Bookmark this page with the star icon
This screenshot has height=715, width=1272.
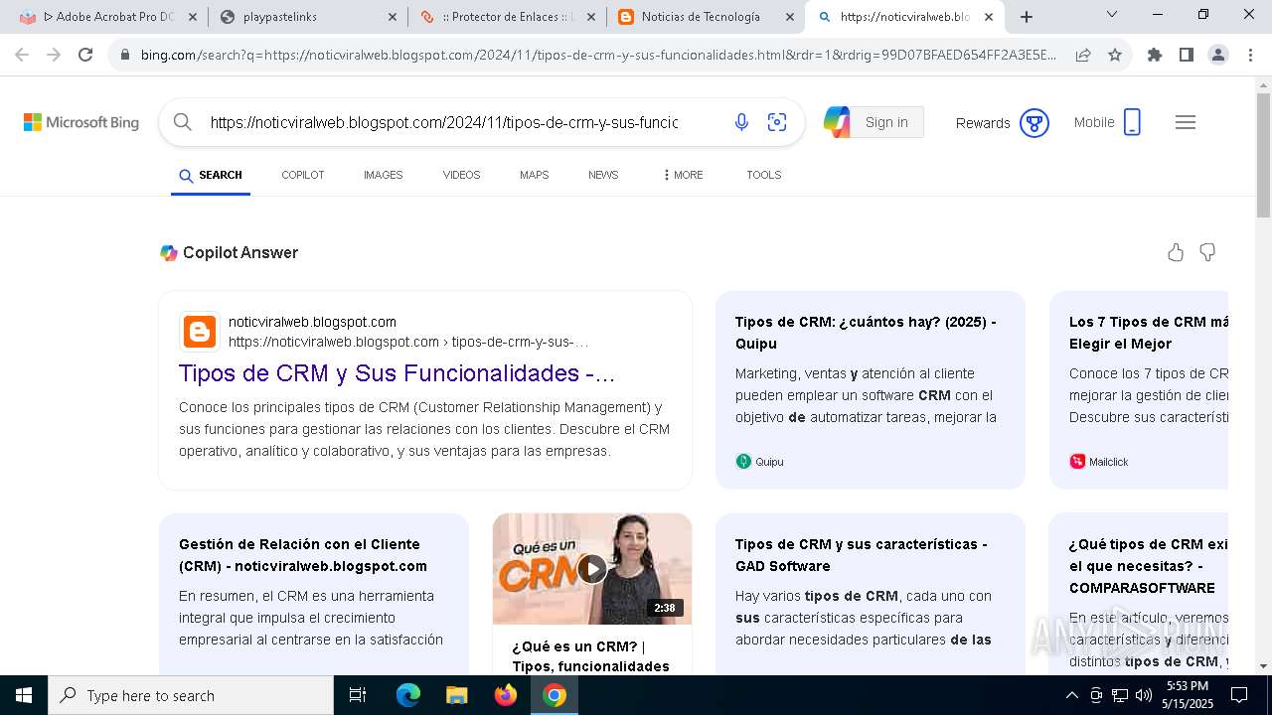(x=1115, y=56)
